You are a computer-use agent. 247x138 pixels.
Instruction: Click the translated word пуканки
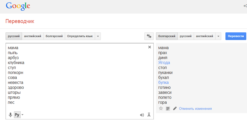tap(165, 73)
